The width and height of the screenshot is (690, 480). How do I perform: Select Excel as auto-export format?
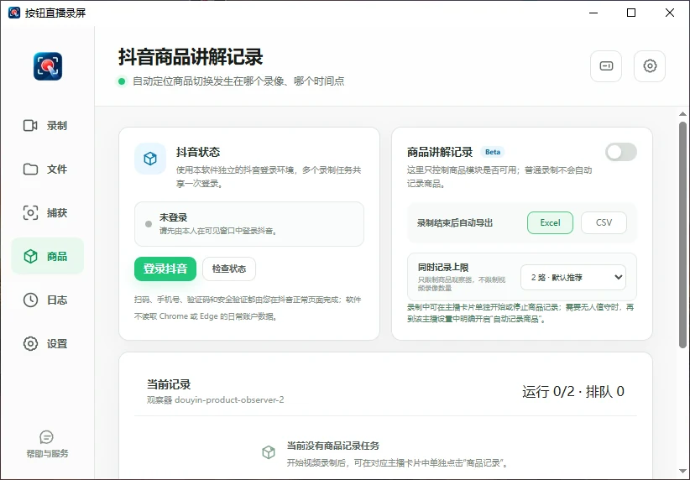(x=550, y=222)
